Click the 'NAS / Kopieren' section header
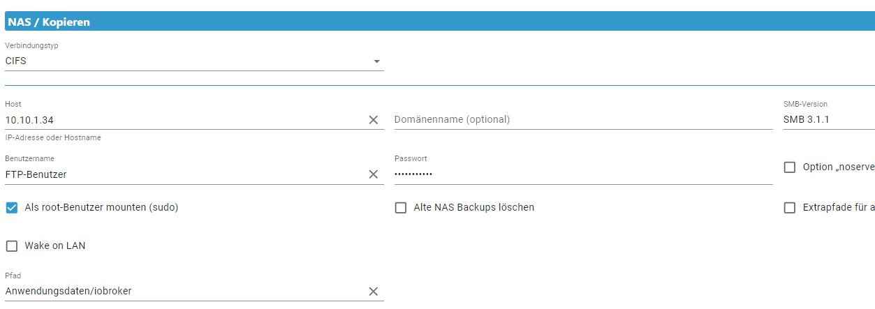Image resolution: width=875 pixels, height=309 pixels. (49, 22)
